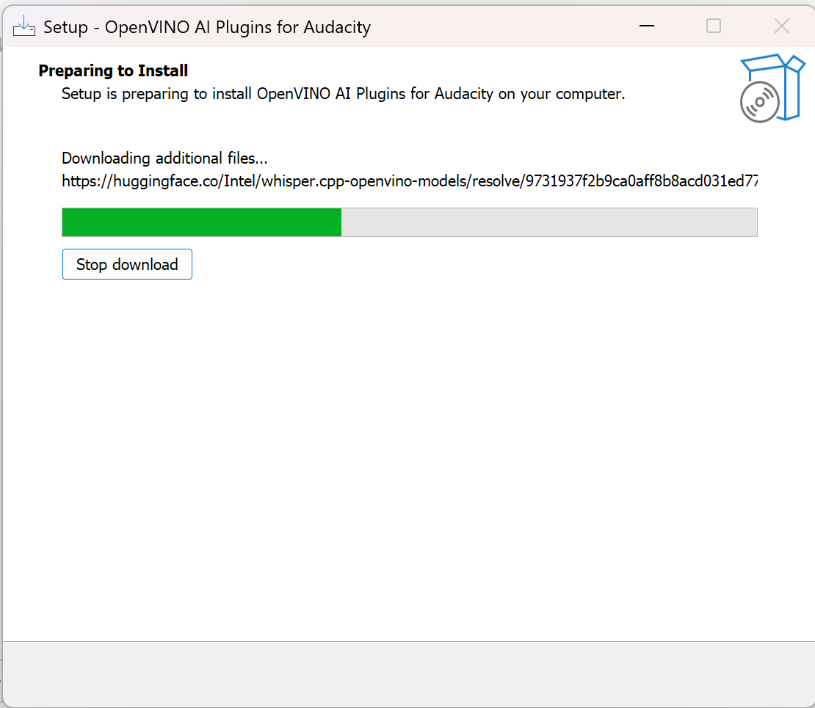Click the minimize icon on the title bar
815x708 pixels.
click(646, 26)
